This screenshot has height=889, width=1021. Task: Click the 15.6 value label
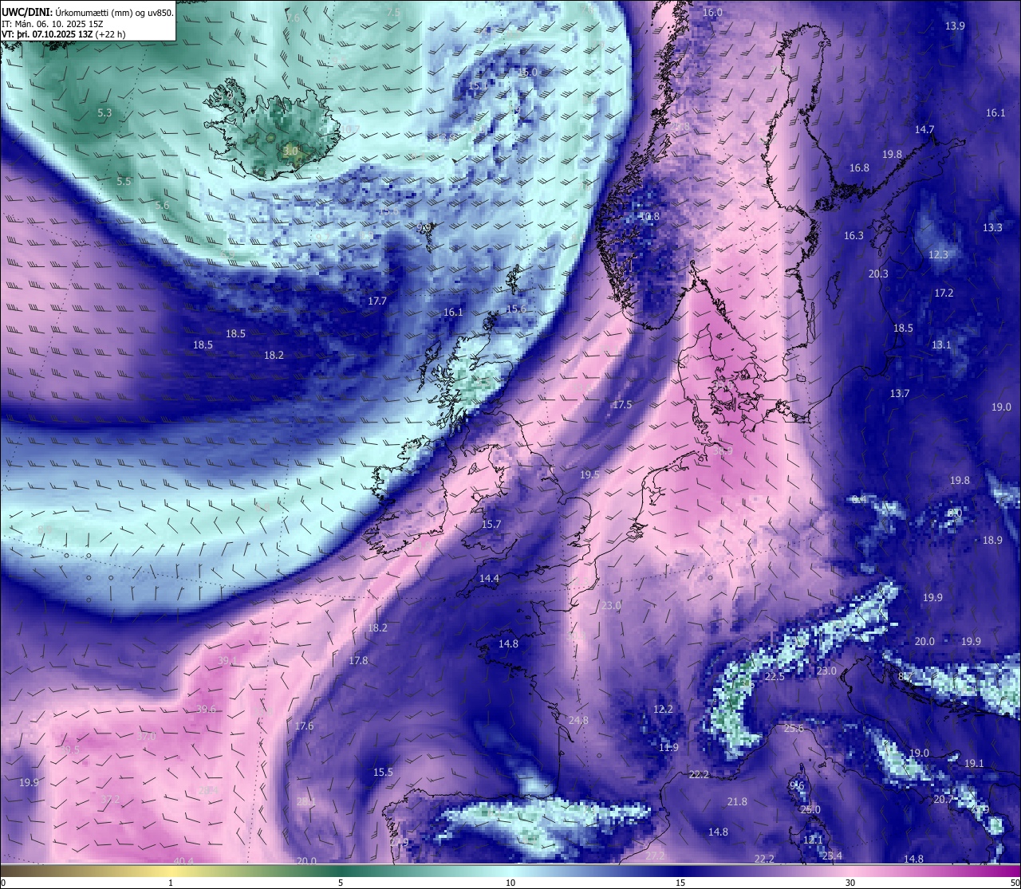(516, 309)
